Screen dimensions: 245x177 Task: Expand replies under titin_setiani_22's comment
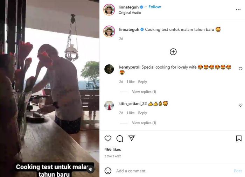click(144, 123)
